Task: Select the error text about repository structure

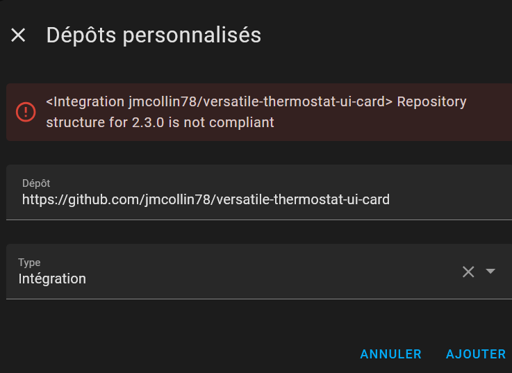Action: 256,113
